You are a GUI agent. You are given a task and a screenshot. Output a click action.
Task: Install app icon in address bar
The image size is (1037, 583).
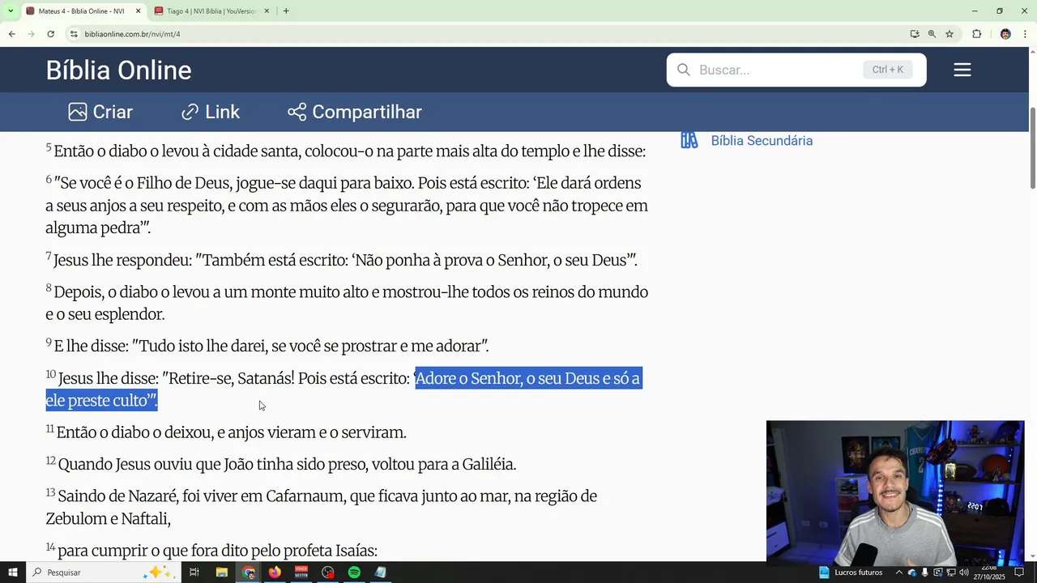click(x=915, y=34)
